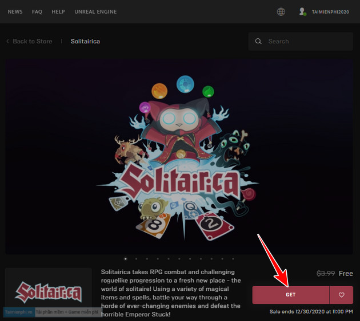Open the FAQ page
The image size is (360, 321).
(37, 12)
